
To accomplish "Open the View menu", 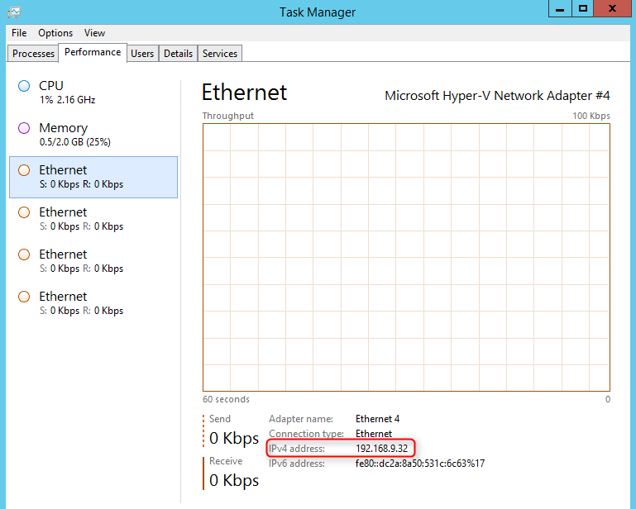I will 94,33.
